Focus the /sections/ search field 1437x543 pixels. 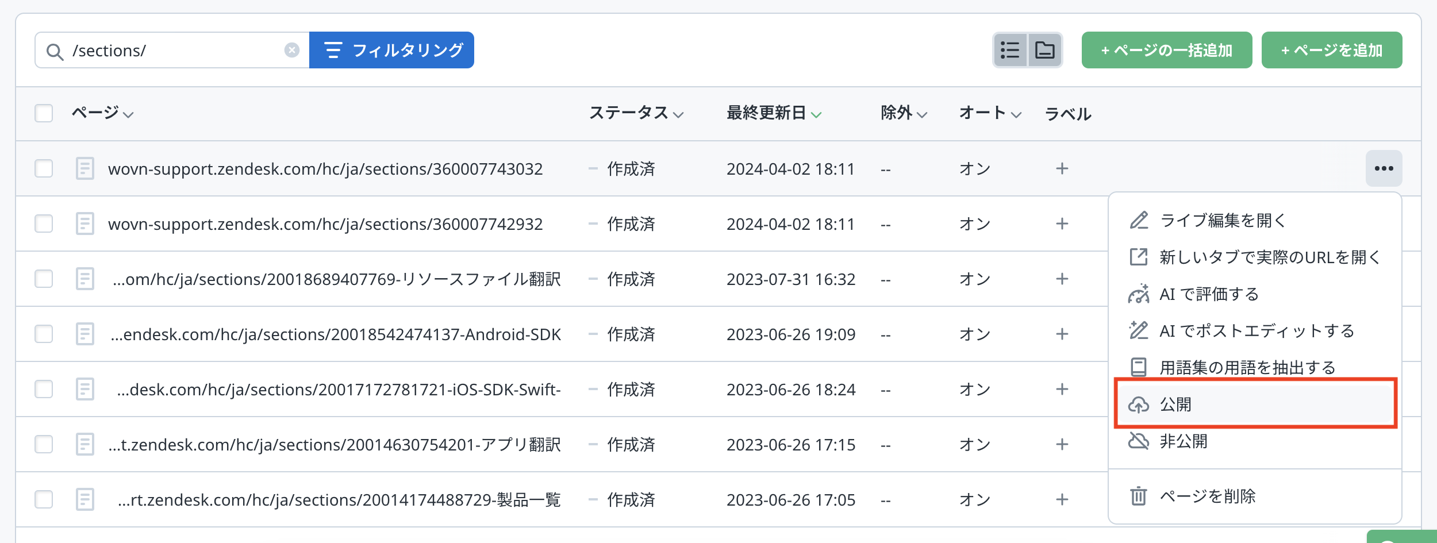tap(172, 51)
